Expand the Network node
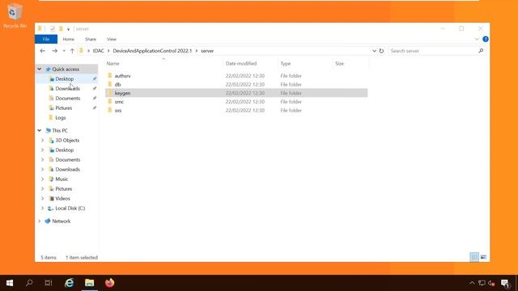This screenshot has width=518, height=291. click(x=40, y=221)
